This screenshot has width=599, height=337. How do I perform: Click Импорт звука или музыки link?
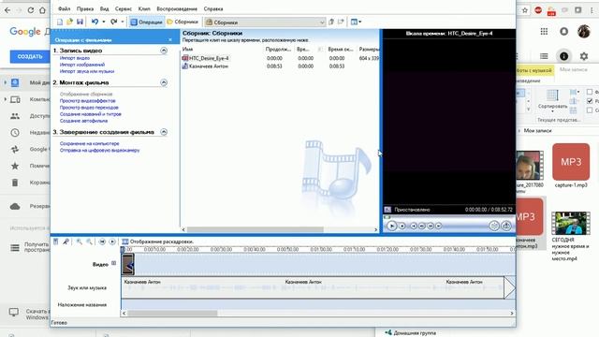[87, 71]
